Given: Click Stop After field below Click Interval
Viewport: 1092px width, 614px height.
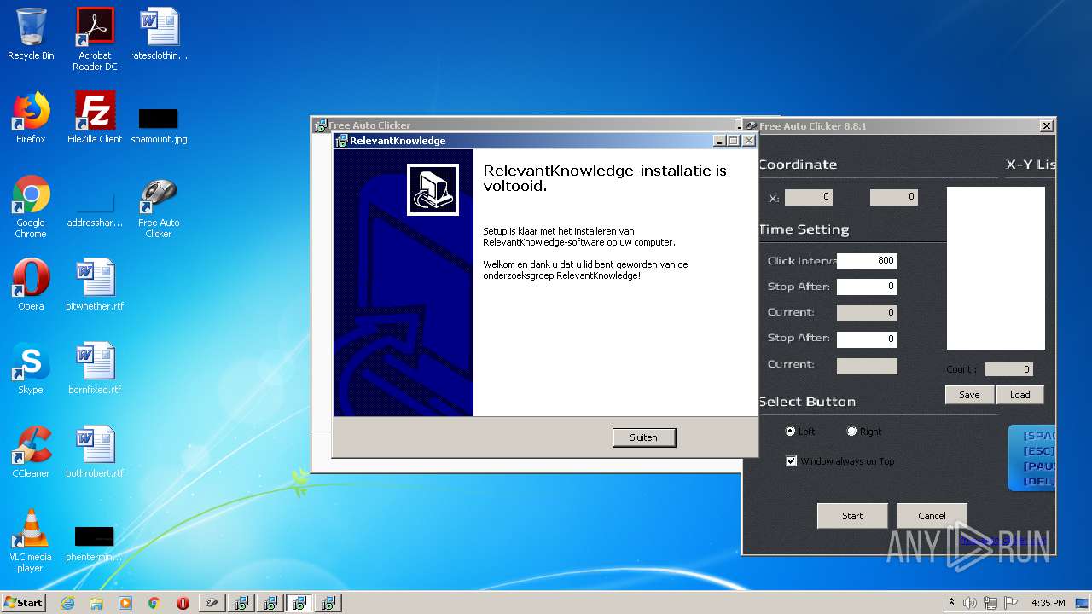Looking at the screenshot, I should [867, 287].
